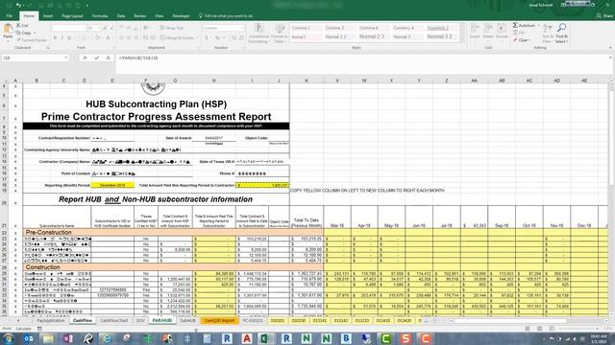Click the Undo arrow in quick access toolbar

pyautogui.click(x=18, y=5)
